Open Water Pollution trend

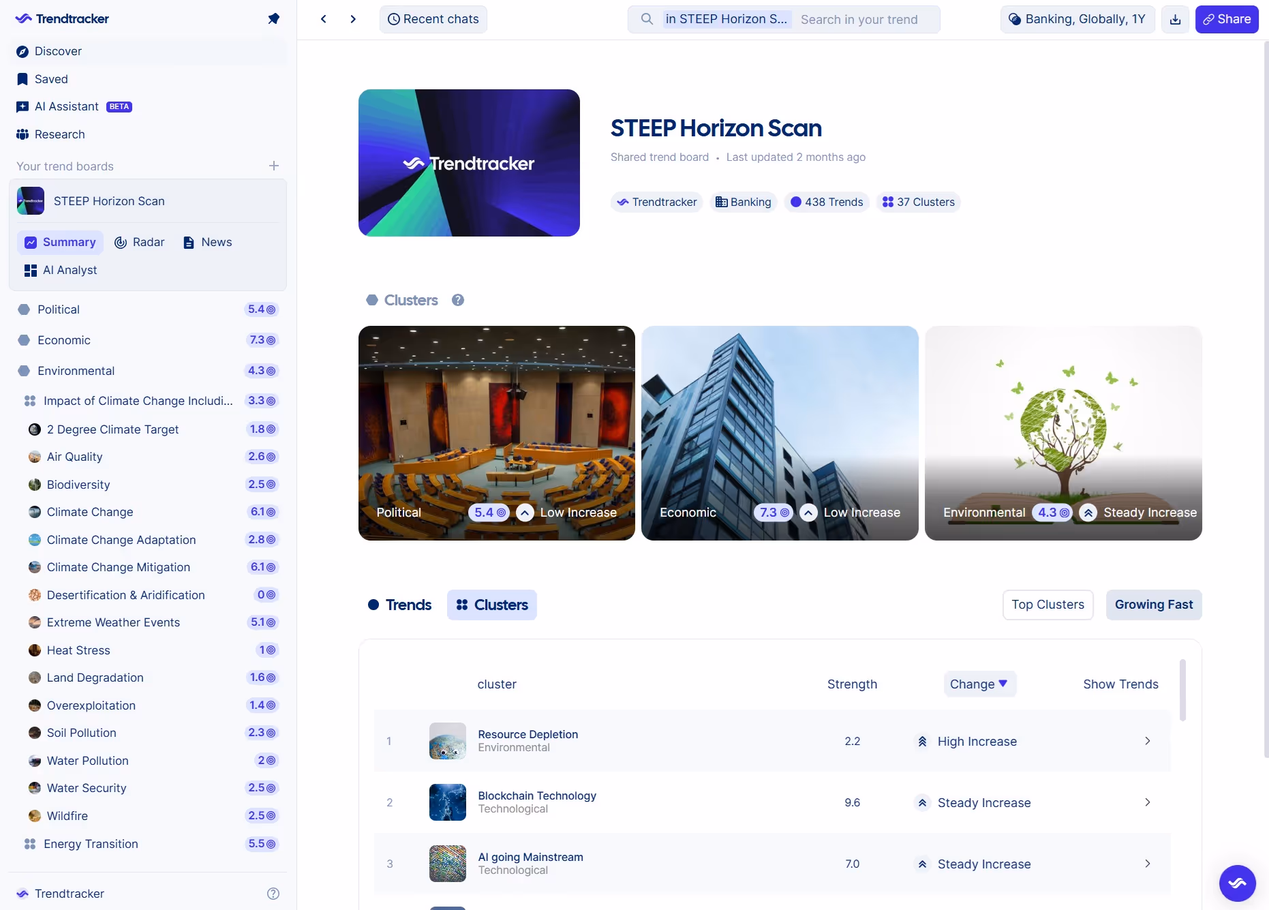[148, 761]
